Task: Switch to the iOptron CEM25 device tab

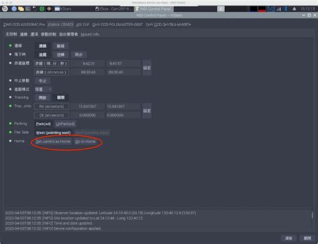Action: pyautogui.click(x=60, y=24)
